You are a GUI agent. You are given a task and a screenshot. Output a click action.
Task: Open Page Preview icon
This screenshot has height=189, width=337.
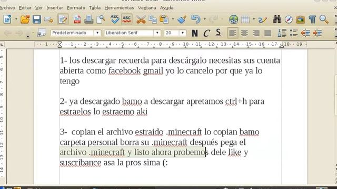pyautogui.click(x=101, y=19)
